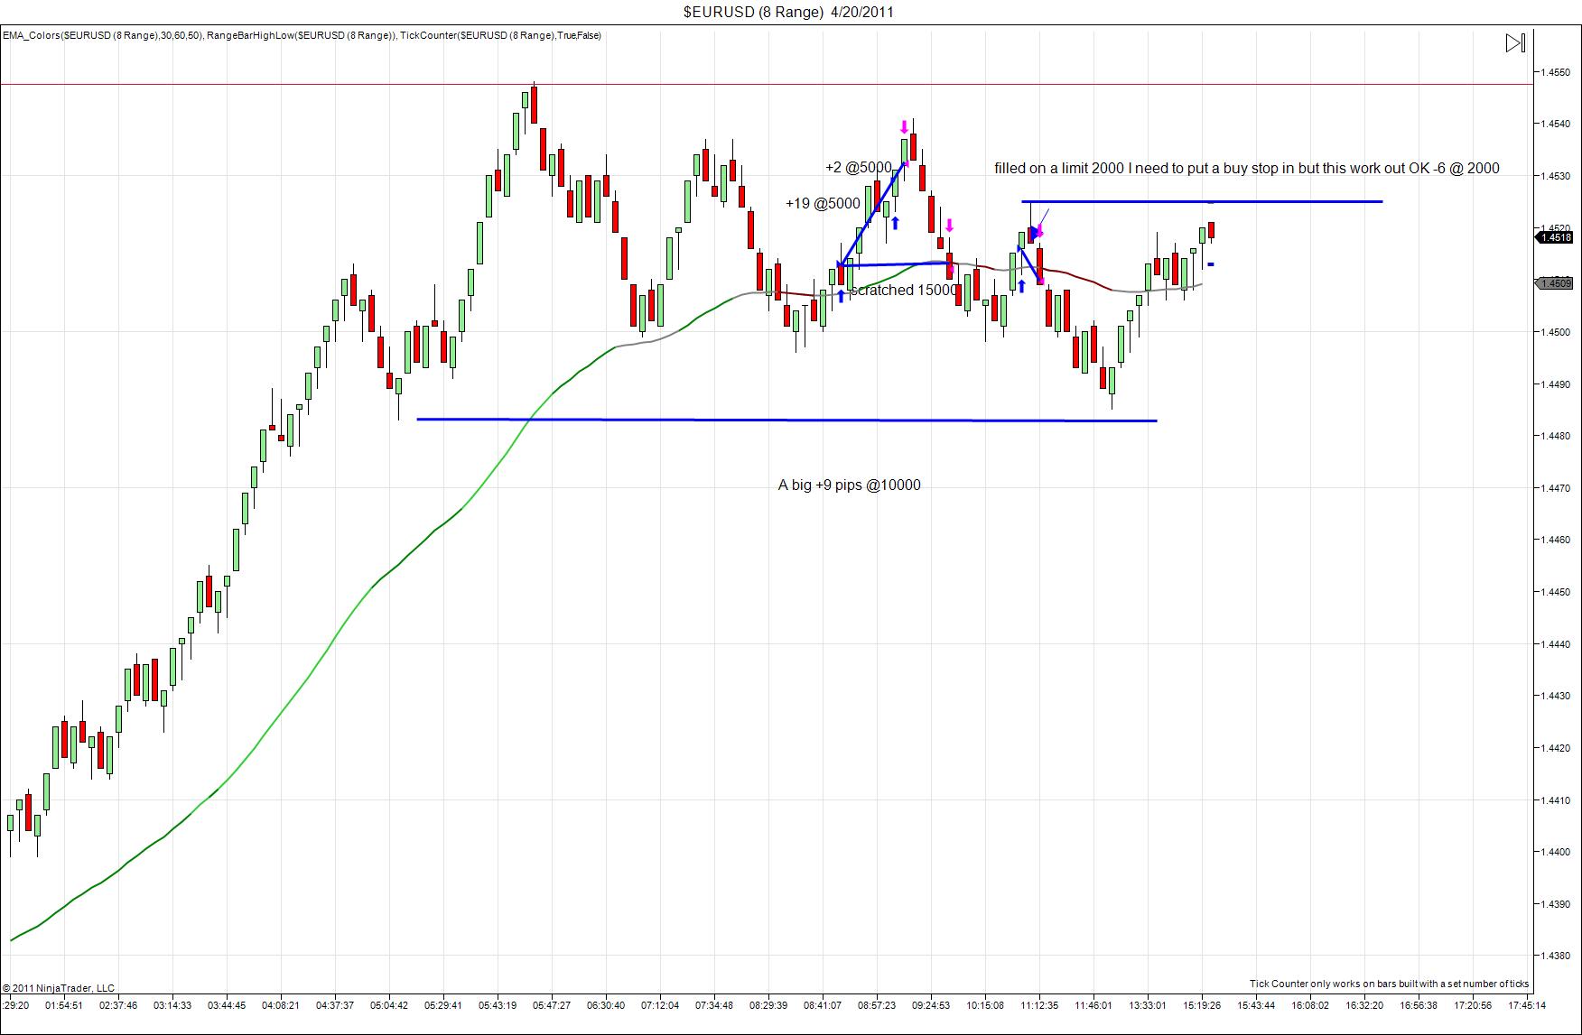Click the 1.4450 price axis label
This screenshot has height=1035, width=1582.
(1556, 592)
